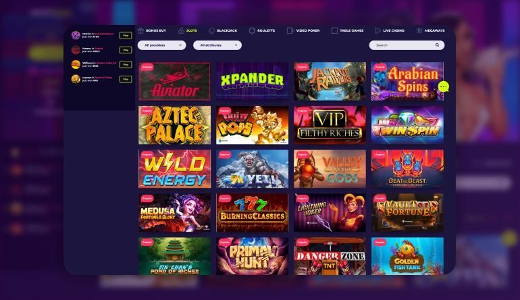Viewport: 520px width, 300px height.
Task: Click Play beside Williams' Hottest Fruits win
Action: pyautogui.click(x=126, y=65)
